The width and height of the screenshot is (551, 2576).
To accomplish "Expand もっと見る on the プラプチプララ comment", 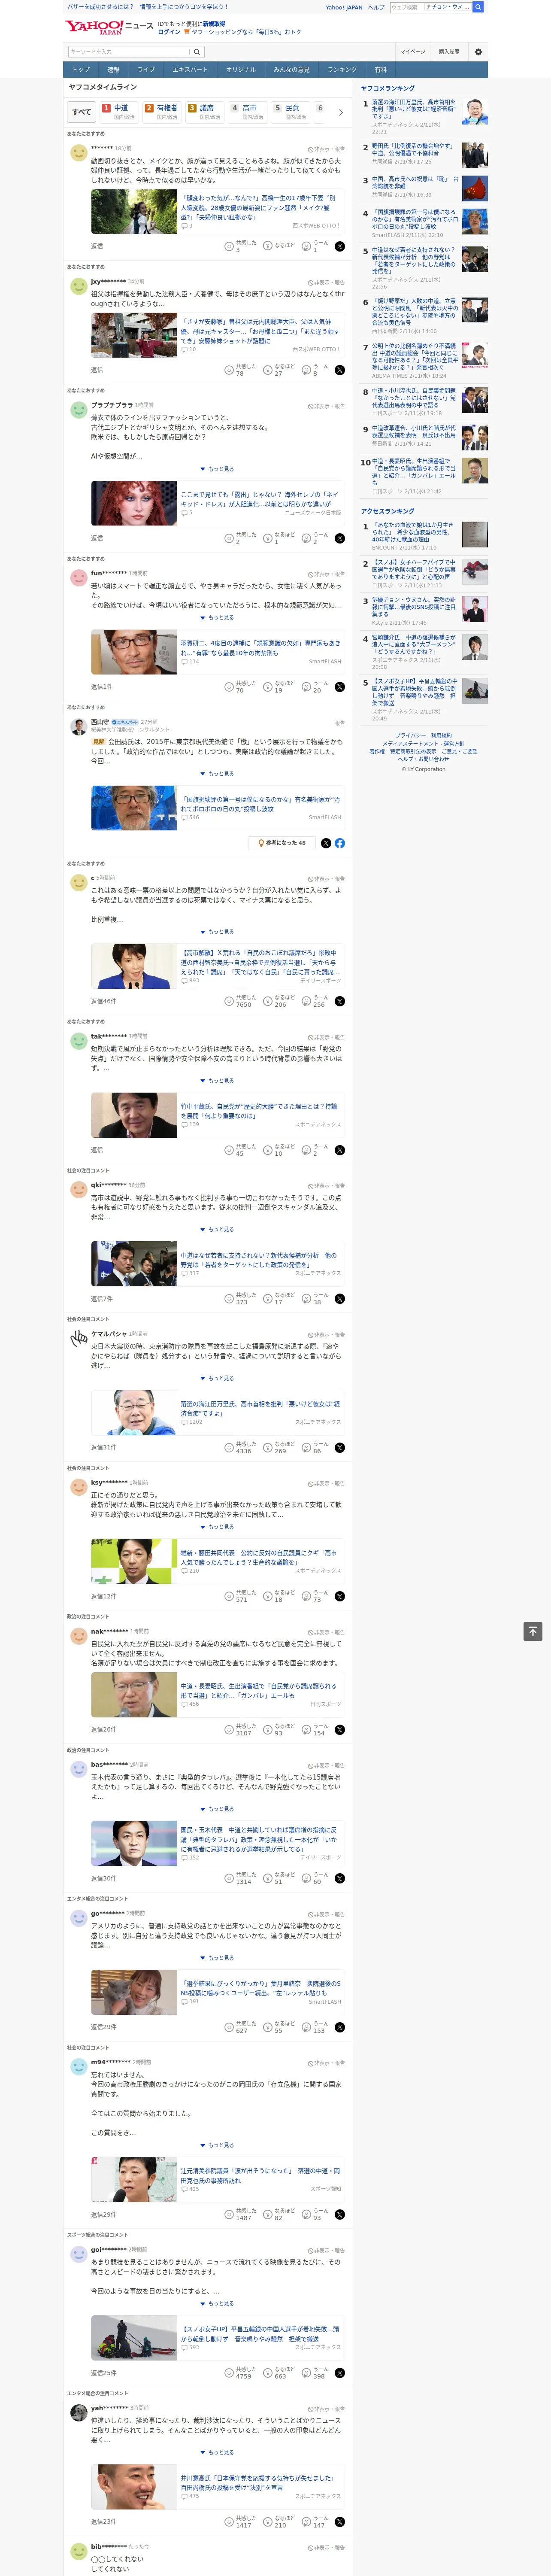I will 217,469.
